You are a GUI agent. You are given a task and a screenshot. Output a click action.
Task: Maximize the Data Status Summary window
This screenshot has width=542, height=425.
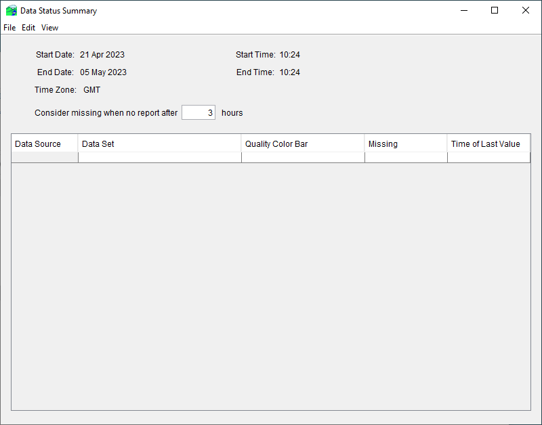pos(495,10)
